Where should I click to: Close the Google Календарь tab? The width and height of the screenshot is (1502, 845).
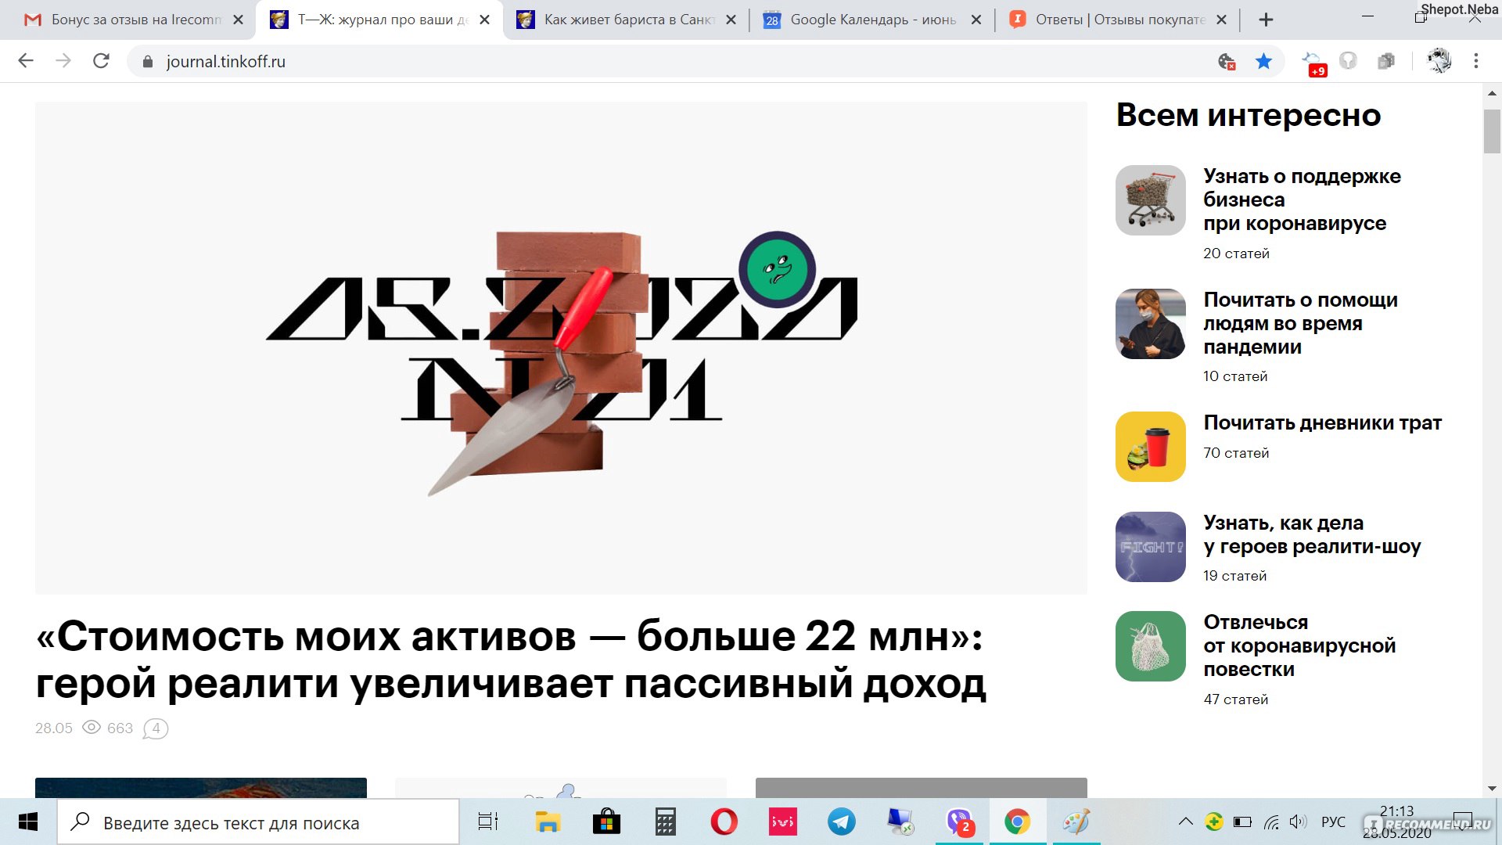pos(976,20)
